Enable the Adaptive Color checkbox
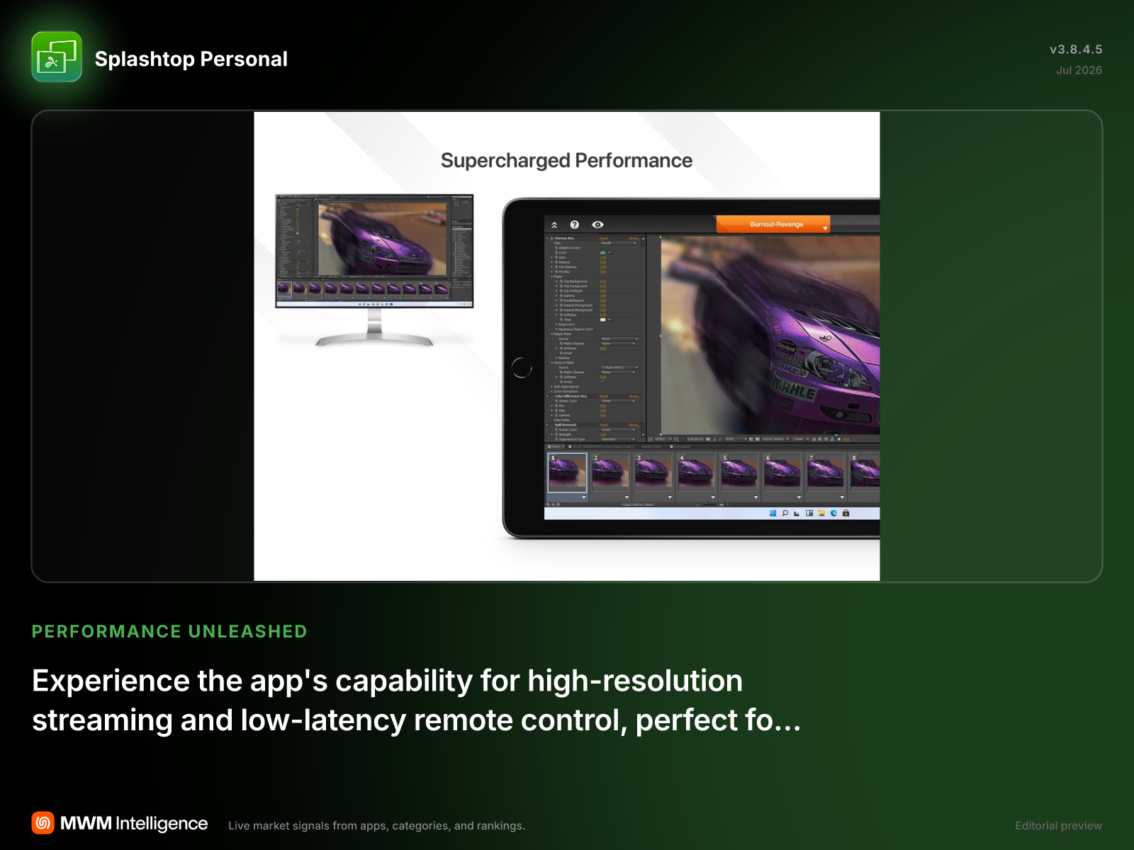 pos(602,248)
